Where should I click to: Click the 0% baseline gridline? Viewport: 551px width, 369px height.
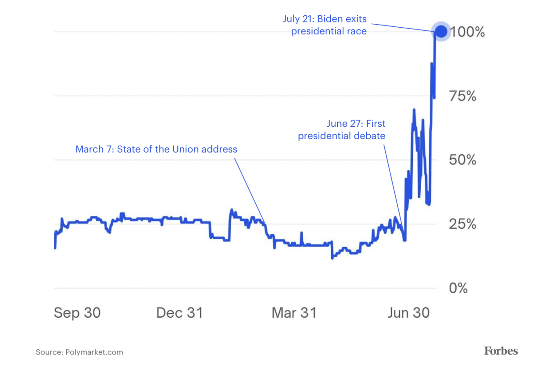(x=245, y=288)
